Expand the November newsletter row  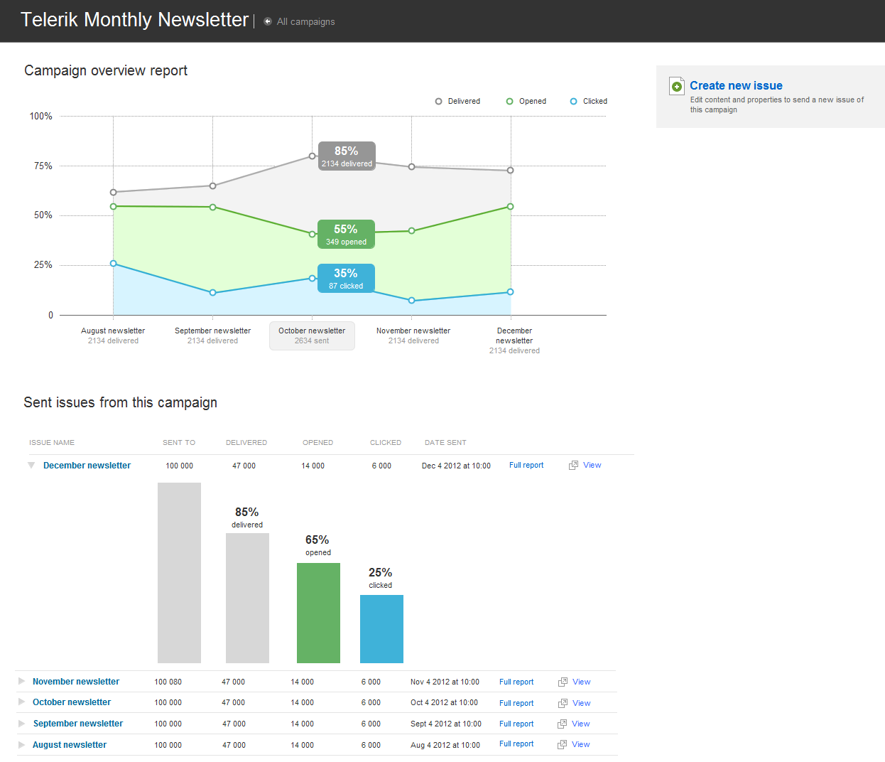coord(21,682)
